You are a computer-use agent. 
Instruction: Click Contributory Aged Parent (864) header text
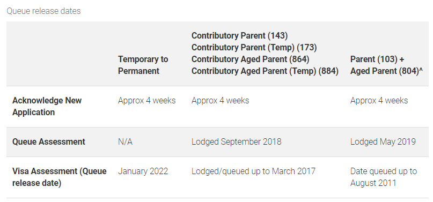pos(250,59)
